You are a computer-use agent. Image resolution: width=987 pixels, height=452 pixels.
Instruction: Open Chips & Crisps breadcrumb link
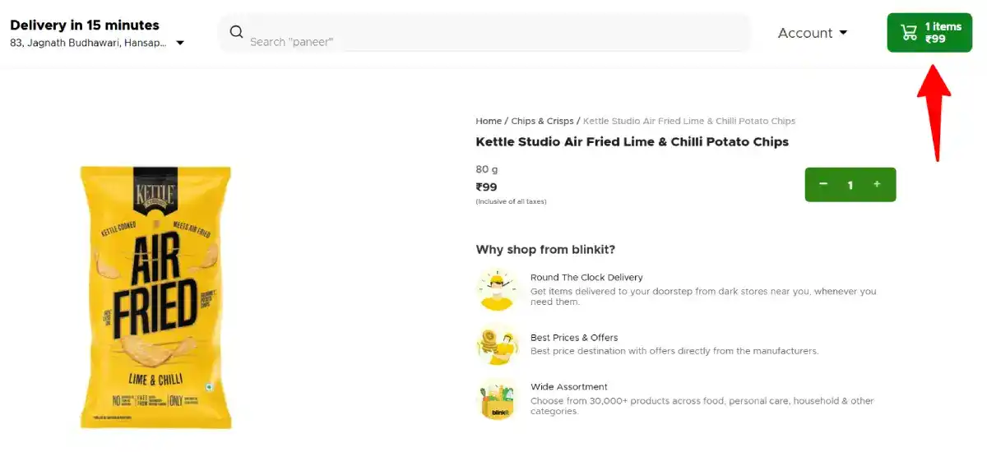pos(542,121)
